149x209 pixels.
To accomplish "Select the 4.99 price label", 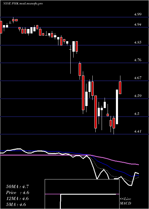I will coord(138,14).
